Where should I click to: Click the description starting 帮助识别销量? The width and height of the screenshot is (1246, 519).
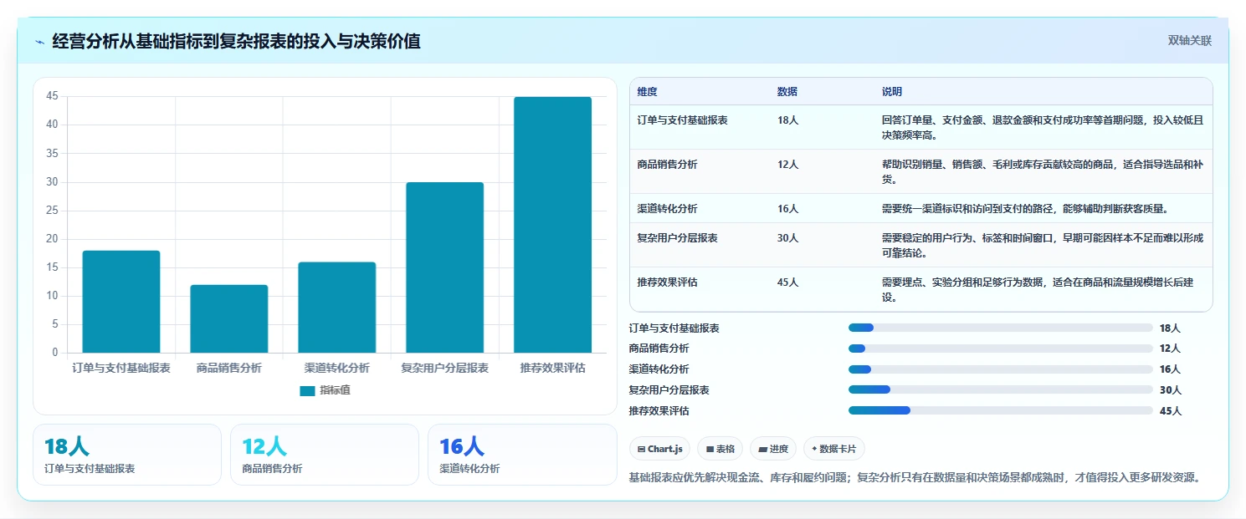[x=1043, y=172]
